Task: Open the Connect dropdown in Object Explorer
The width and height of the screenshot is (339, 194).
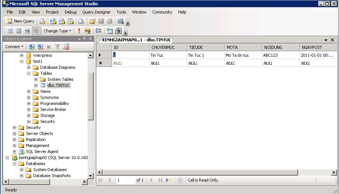Action: (x=14, y=47)
